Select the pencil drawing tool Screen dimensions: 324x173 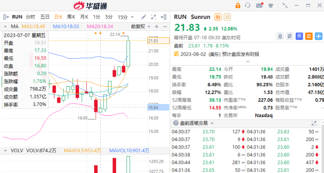[x=143, y=17]
